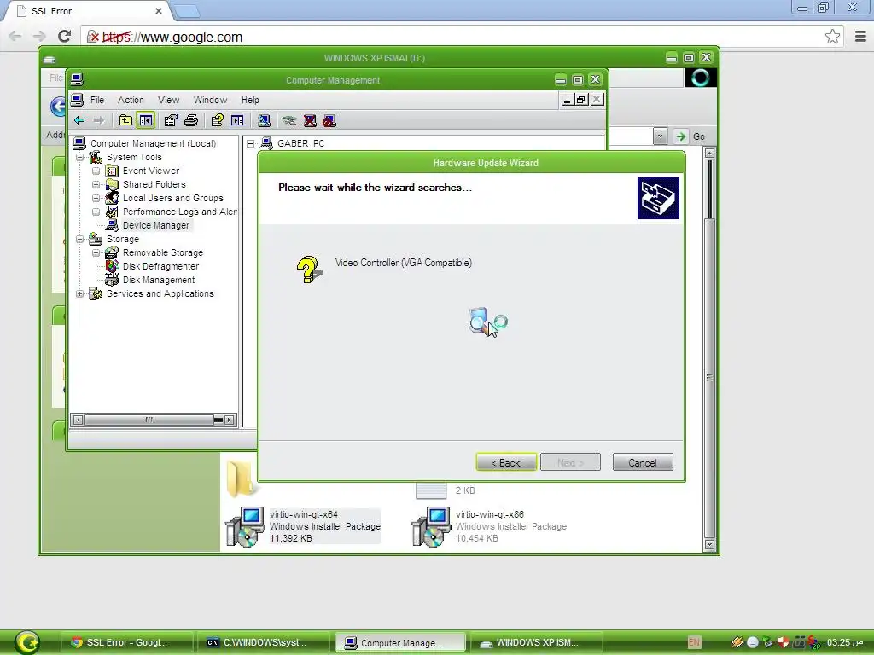Click the Chrome bookmark star icon

[833, 37]
